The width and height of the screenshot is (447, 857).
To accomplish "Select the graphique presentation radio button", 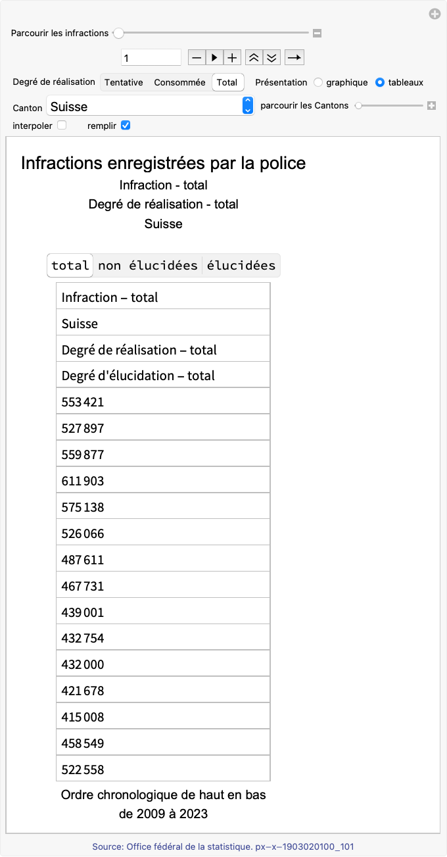I will (318, 83).
